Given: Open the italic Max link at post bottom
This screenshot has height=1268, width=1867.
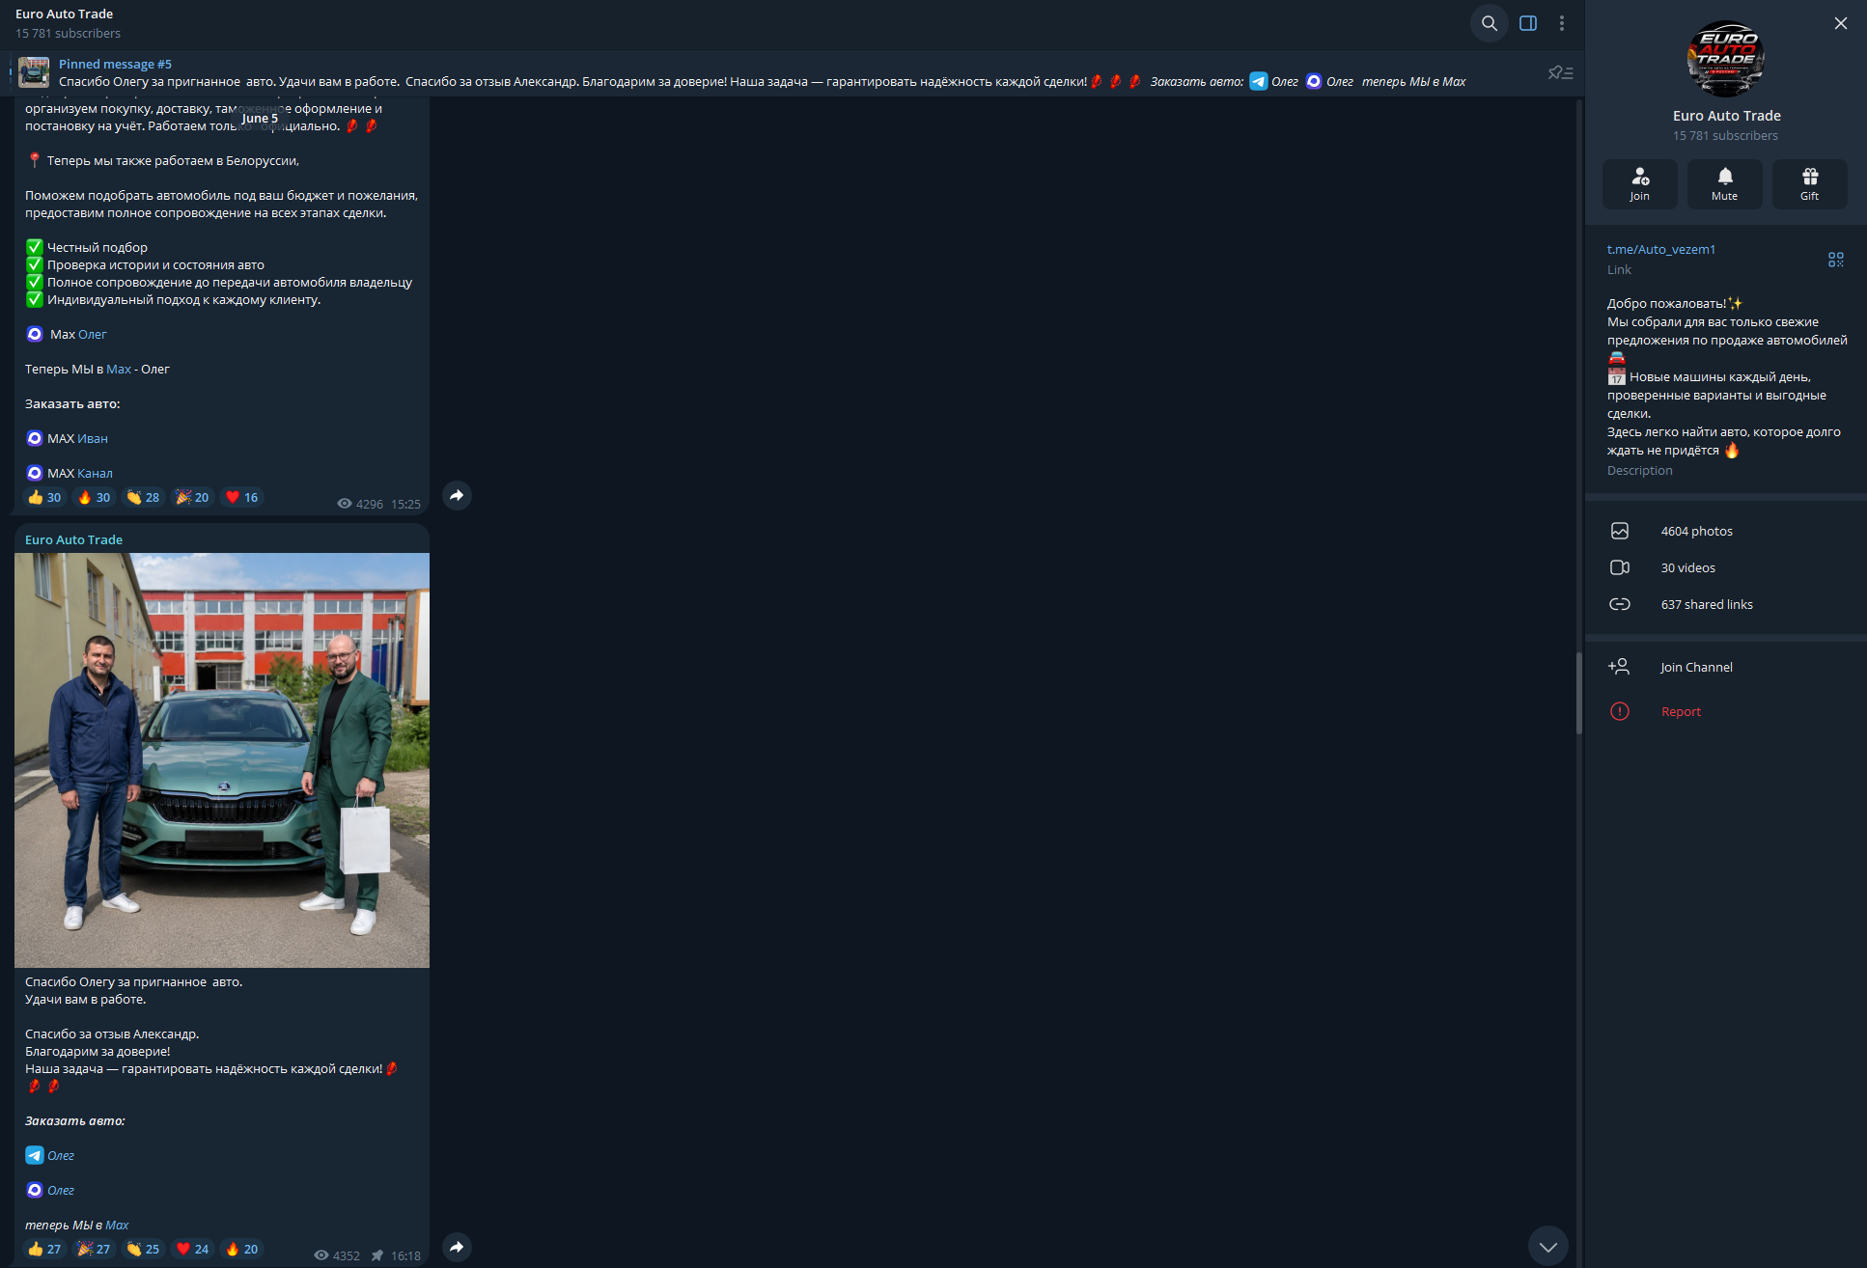Looking at the screenshot, I should click(x=117, y=1225).
